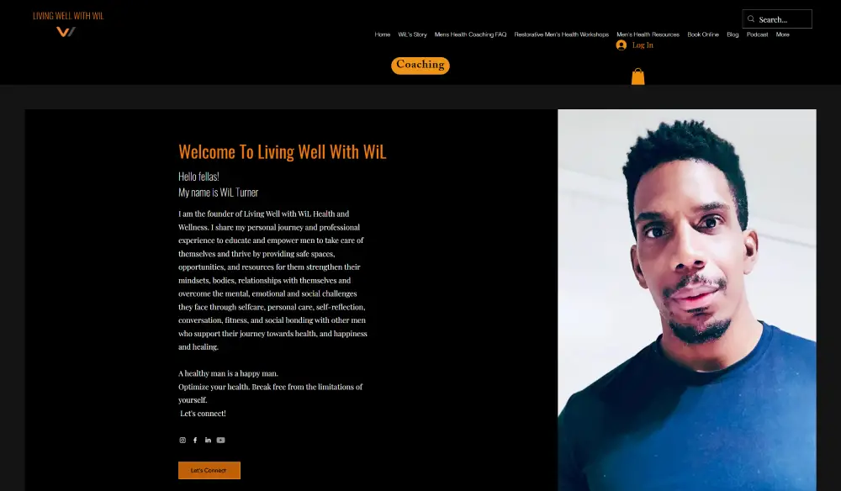Viewport: 841px width, 491px height.
Task: Visit the Blog page
Action: 733,34
